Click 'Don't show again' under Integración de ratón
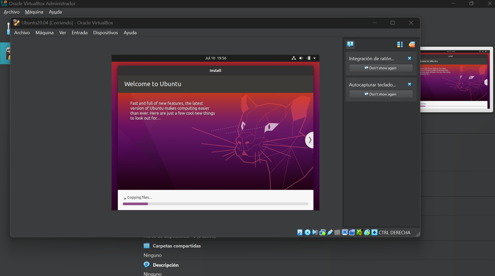 [381, 68]
